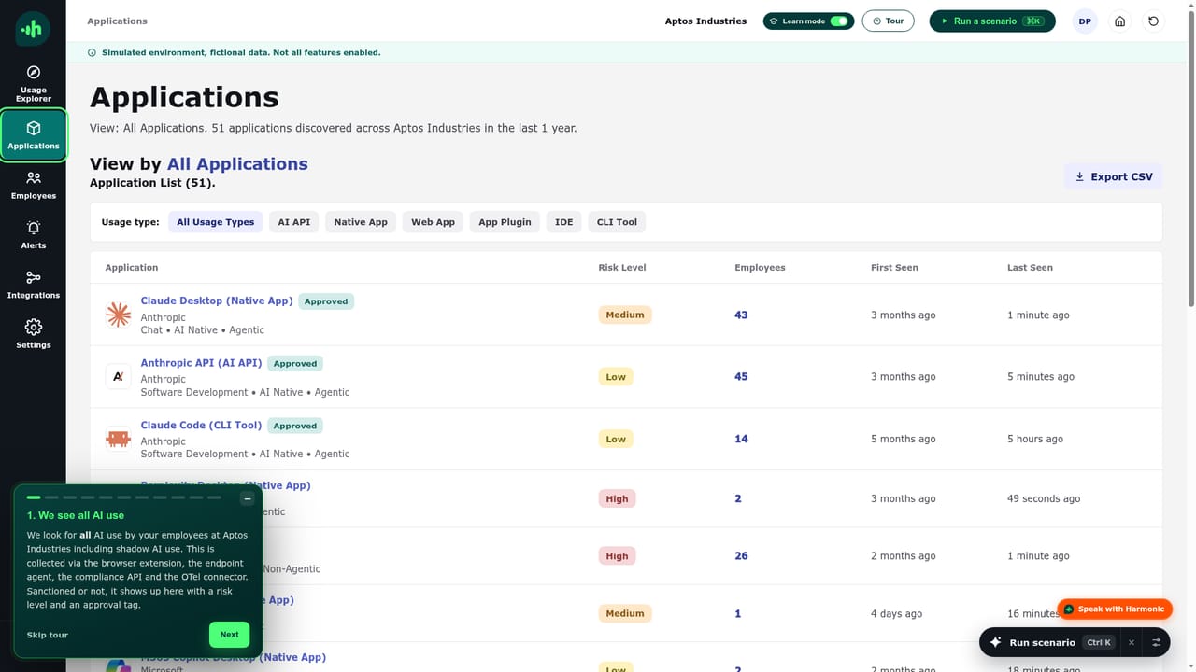The height and width of the screenshot is (672, 1196).
Task: Open the All Applications view selector
Action: coord(237,164)
